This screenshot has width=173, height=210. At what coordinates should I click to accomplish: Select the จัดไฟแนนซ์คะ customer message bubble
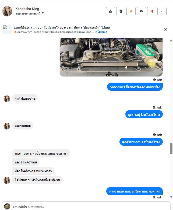coord(25,98)
